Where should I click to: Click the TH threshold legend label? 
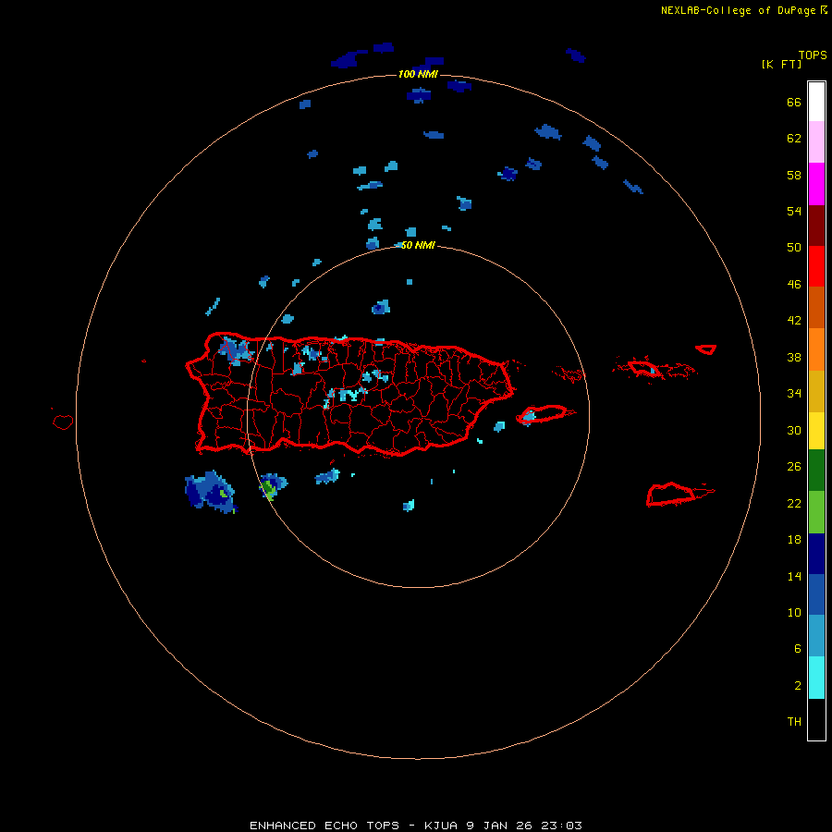pos(794,722)
